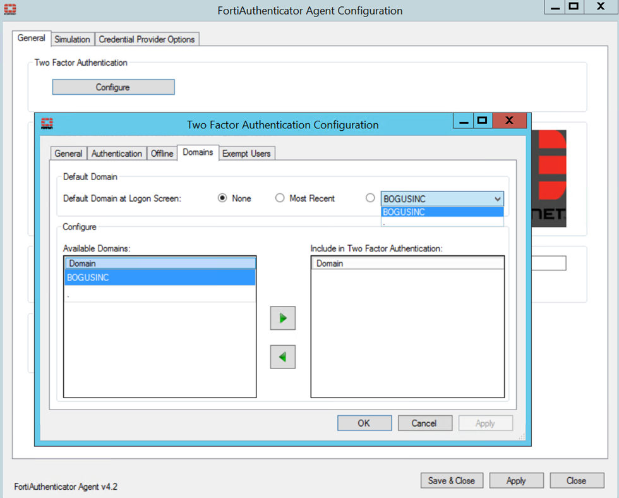Confirm with the OK button

pos(364,423)
